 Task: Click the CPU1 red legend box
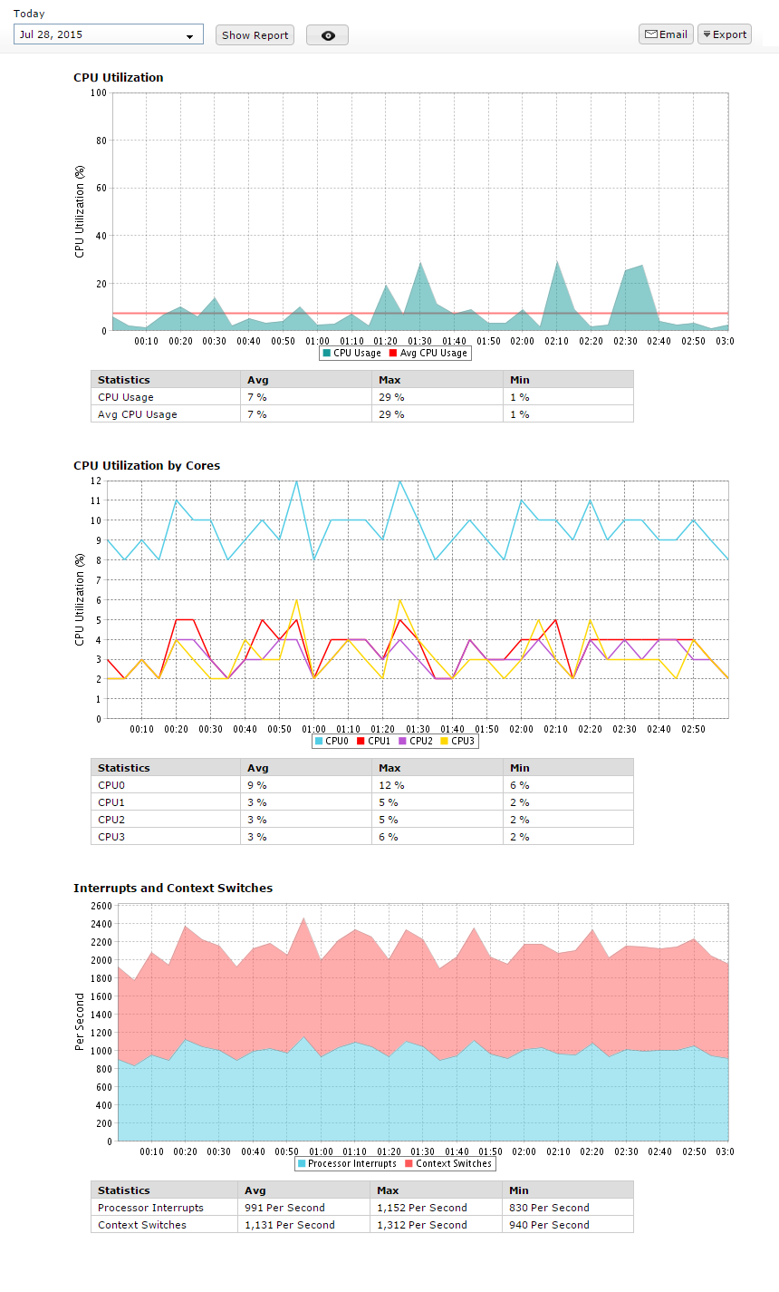click(x=361, y=742)
